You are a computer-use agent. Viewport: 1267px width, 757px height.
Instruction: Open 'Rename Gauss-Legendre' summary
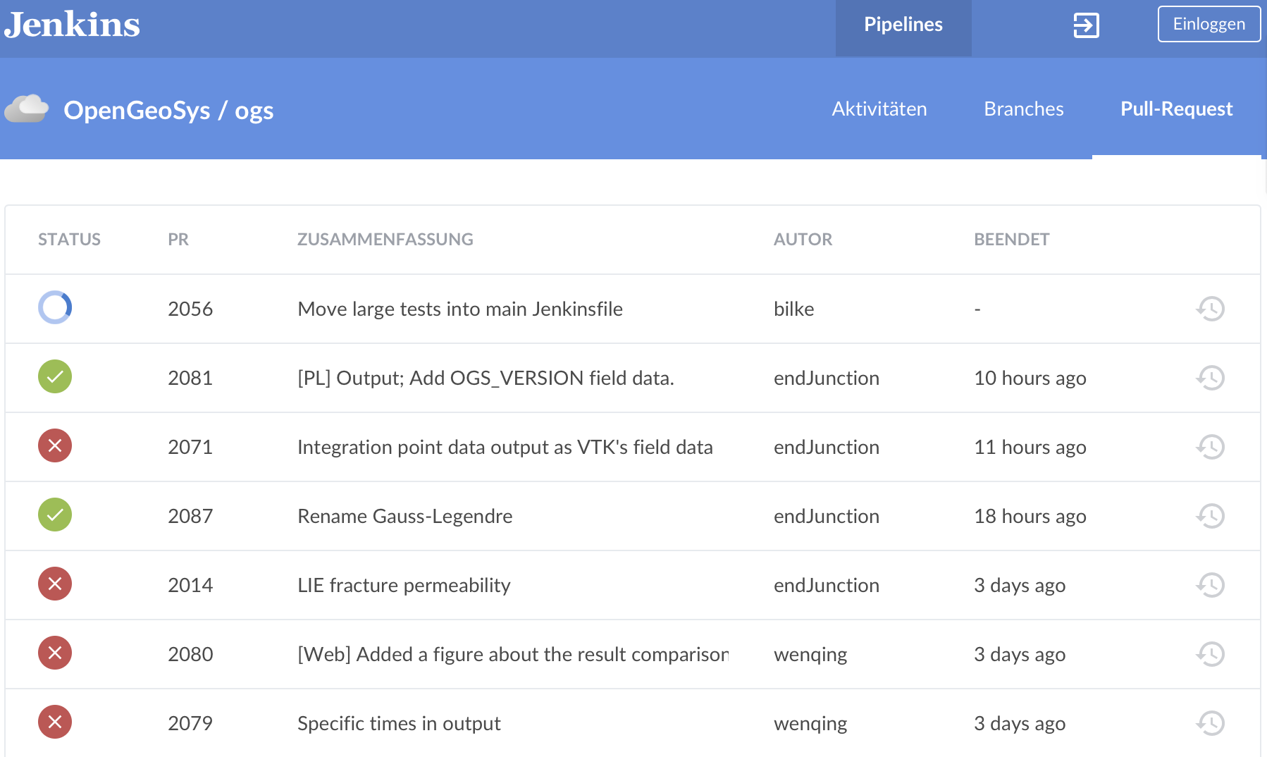[405, 516]
